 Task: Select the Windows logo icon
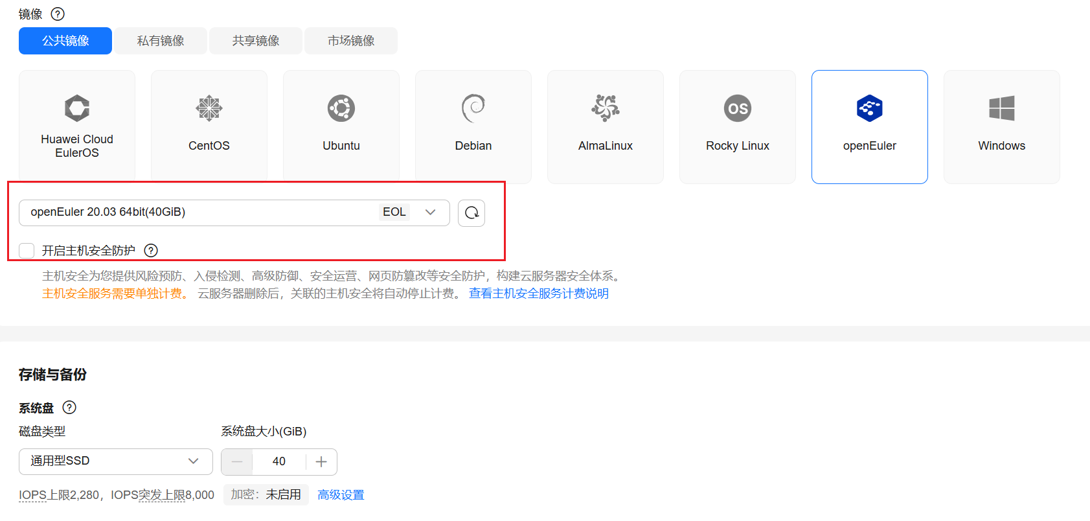1001,108
